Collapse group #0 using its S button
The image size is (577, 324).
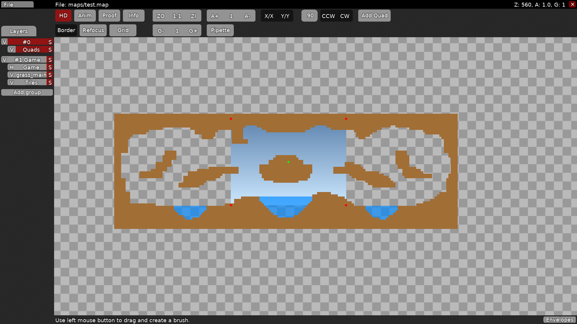50,42
